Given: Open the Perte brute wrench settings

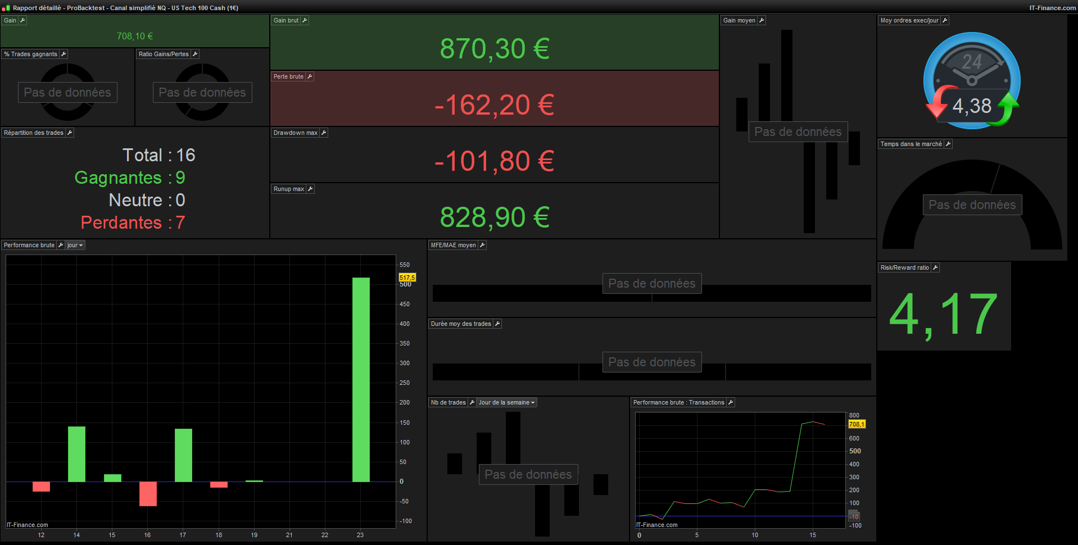Looking at the screenshot, I should point(310,76).
